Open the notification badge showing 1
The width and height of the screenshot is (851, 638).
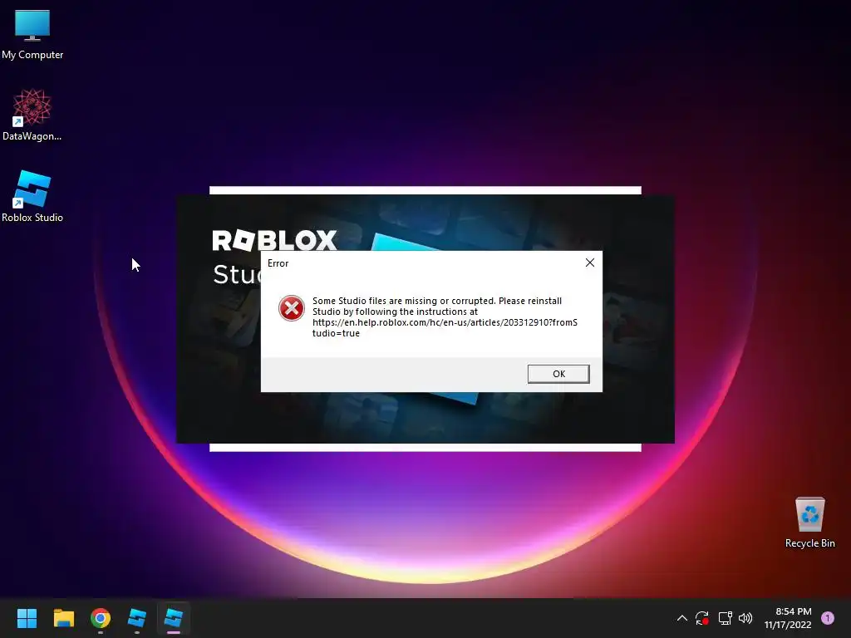[828, 618]
